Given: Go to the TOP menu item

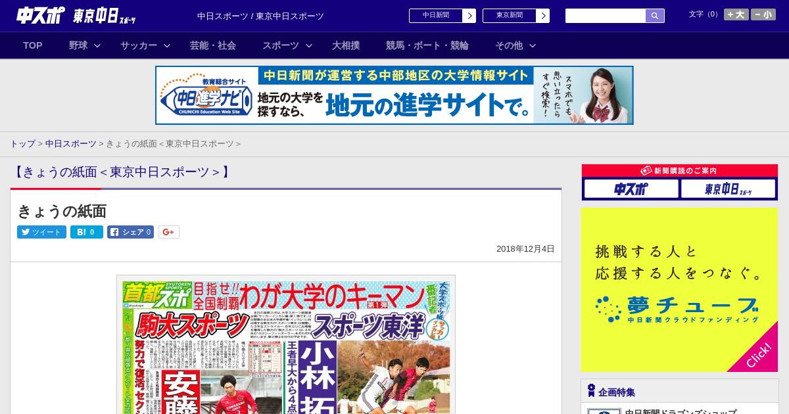Looking at the screenshot, I should 33,45.
